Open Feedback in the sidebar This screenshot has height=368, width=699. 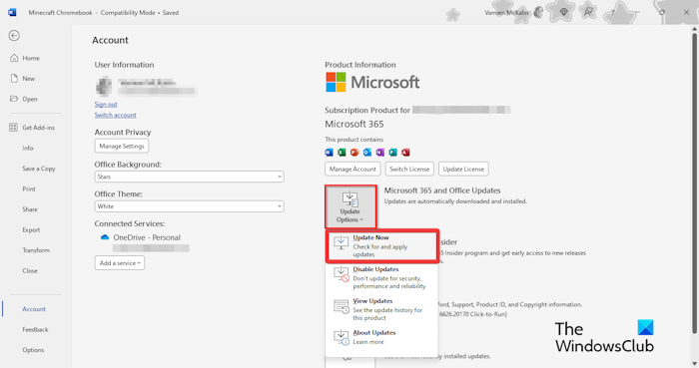coord(35,329)
